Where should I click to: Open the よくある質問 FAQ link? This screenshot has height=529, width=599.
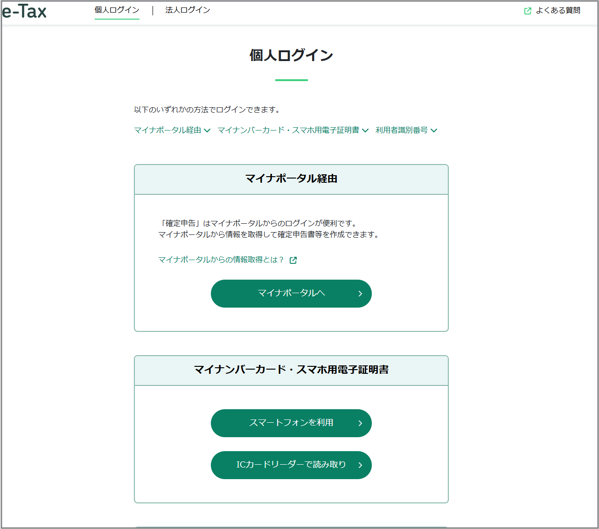tap(558, 10)
